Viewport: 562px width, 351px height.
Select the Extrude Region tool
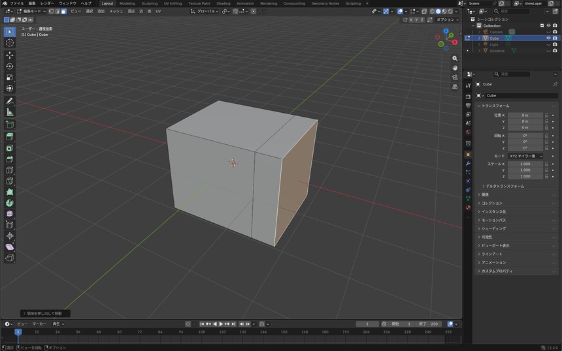(x=10, y=136)
